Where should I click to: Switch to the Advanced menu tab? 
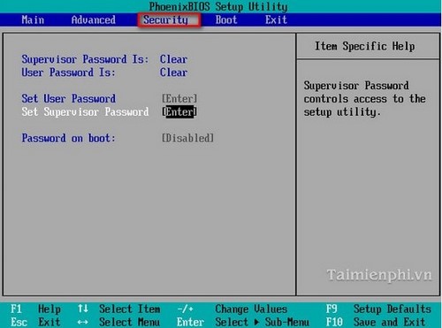pos(94,19)
